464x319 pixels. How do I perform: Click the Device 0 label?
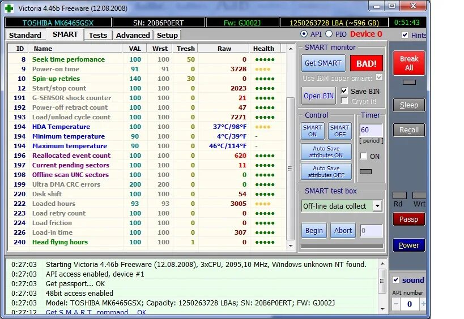pyautogui.click(x=367, y=35)
